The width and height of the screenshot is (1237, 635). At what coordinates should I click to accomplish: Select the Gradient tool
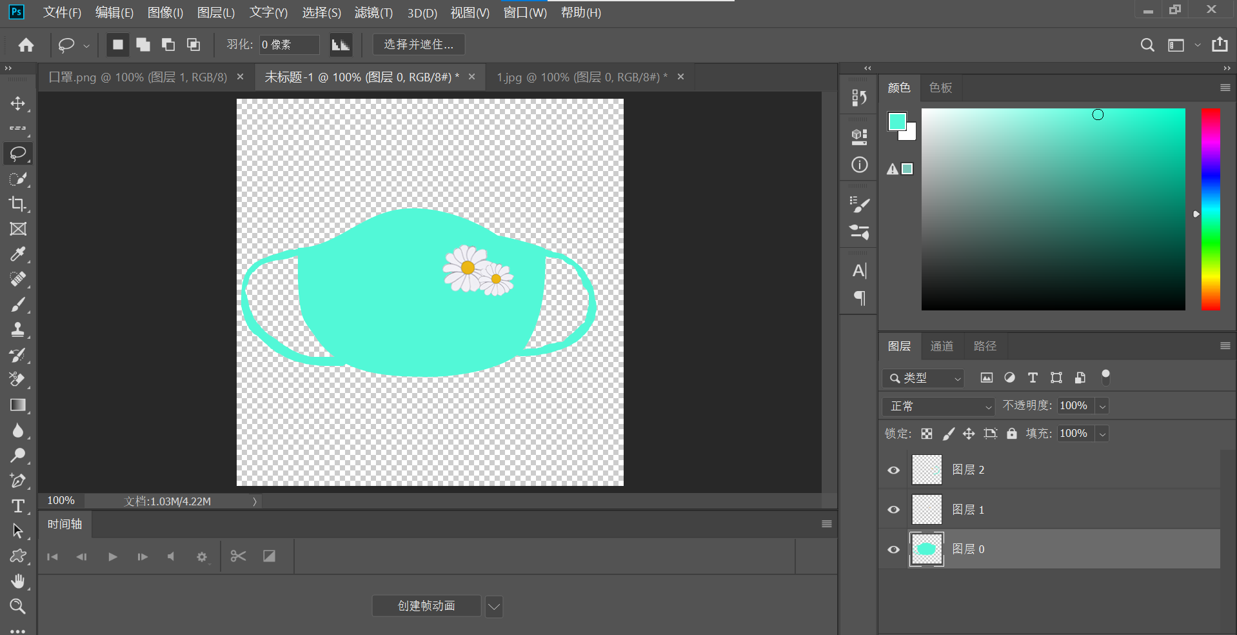click(17, 405)
